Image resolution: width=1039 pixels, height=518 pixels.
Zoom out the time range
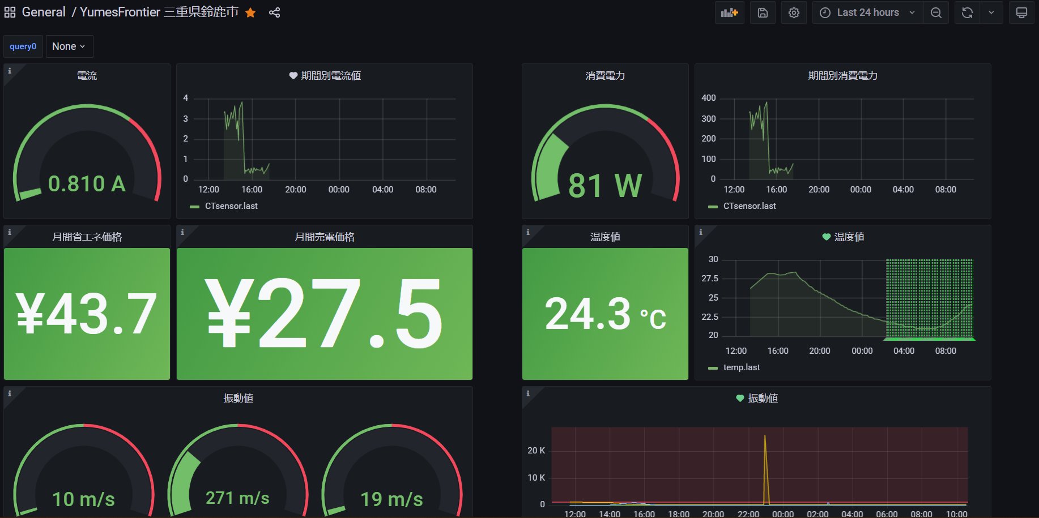click(936, 12)
